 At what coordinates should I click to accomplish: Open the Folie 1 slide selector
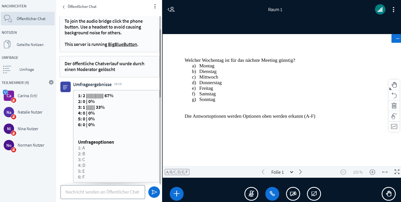coord(282,172)
